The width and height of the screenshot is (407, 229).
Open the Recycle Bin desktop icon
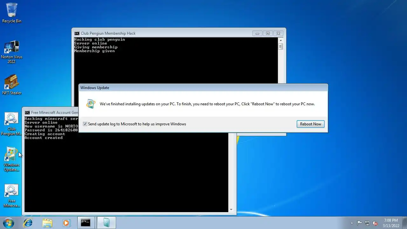coord(12,13)
